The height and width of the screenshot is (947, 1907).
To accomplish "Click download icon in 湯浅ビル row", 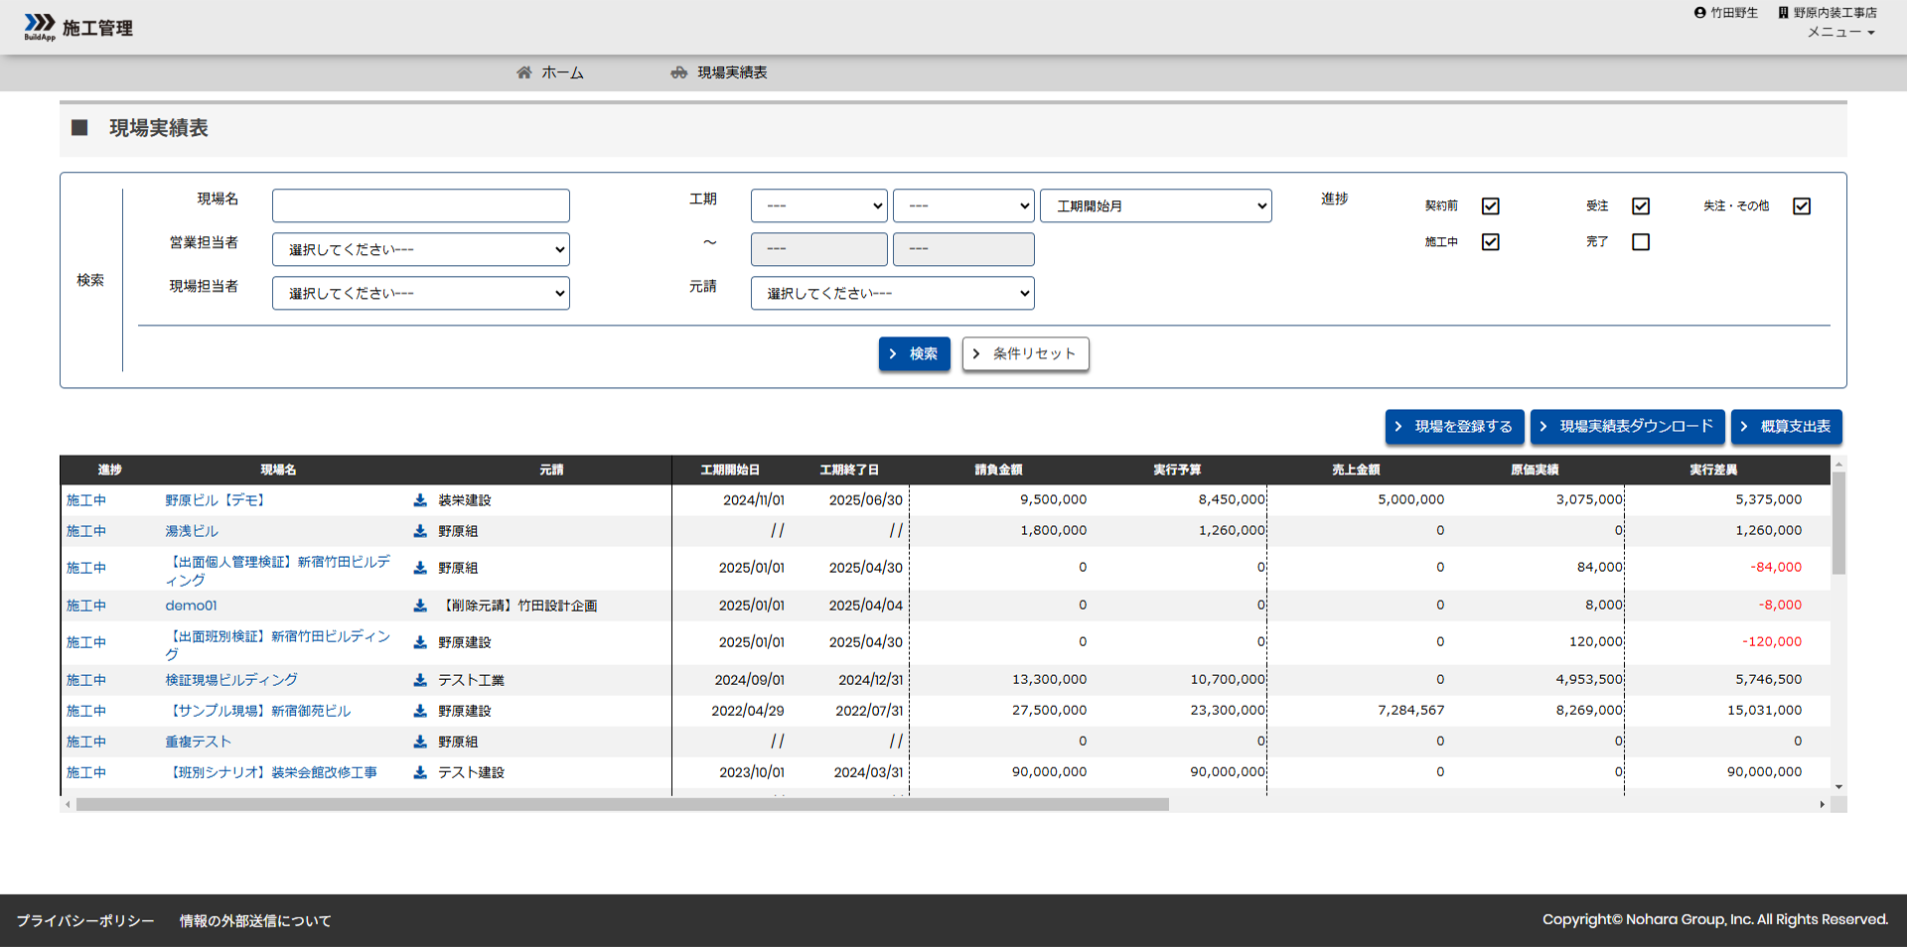I will point(420,531).
